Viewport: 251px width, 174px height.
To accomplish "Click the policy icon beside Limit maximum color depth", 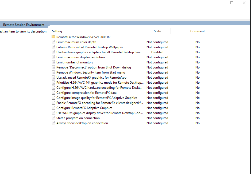I will point(53,42).
